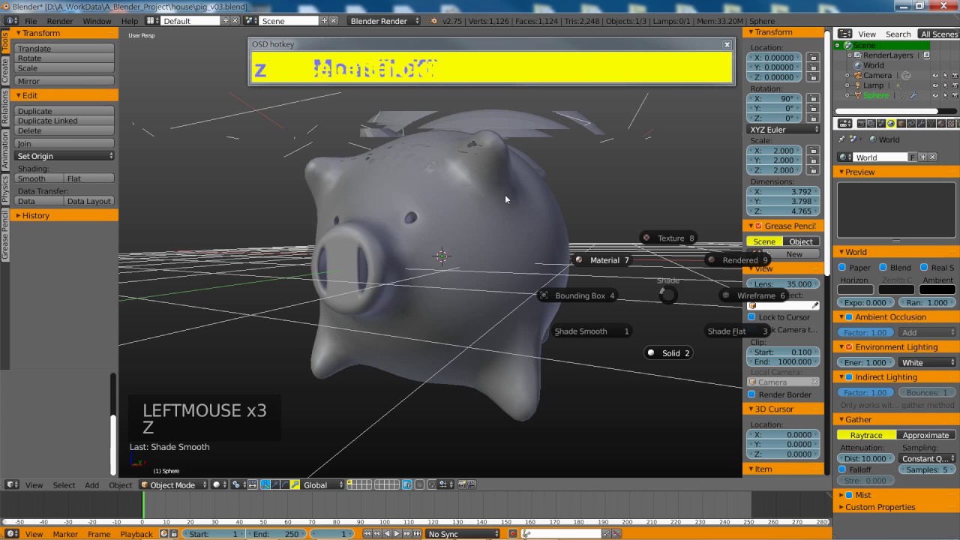Open the Scene properties tab icon
Screen dimensions: 960x540
tap(881, 124)
